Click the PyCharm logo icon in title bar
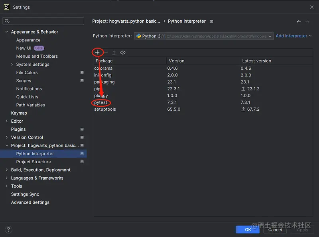The width and height of the screenshot is (319, 237). pyautogui.click(x=6, y=7)
